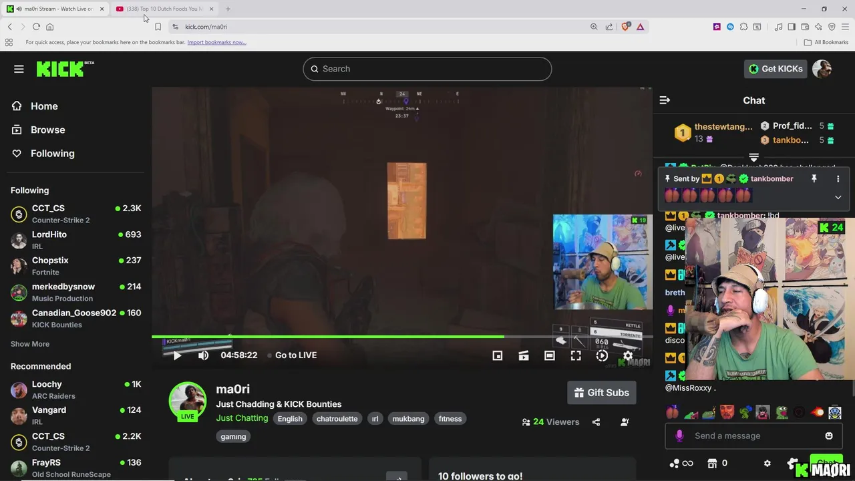This screenshot has width=855, height=481.
Task: Click the Just Chatting category link
Action: (242, 418)
